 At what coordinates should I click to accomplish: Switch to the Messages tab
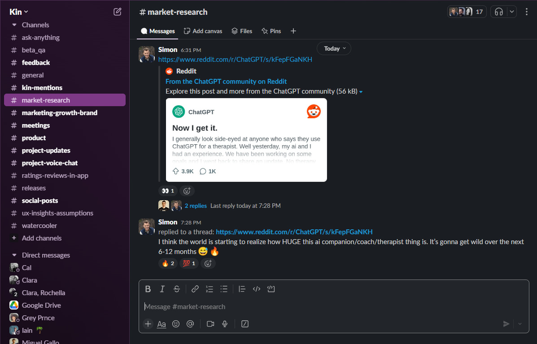[x=158, y=31]
